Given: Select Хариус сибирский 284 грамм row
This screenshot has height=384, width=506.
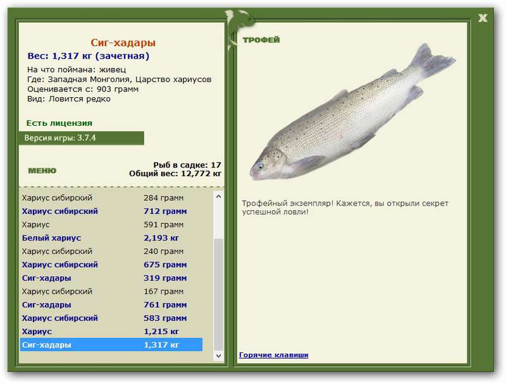Looking at the screenshot, I should tap(111, 198).
